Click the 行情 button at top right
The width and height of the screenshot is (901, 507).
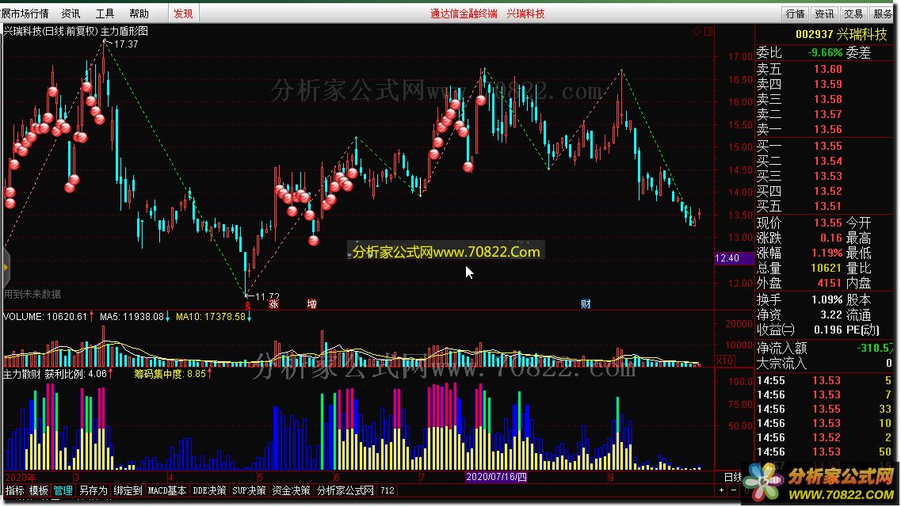[796, 13]
